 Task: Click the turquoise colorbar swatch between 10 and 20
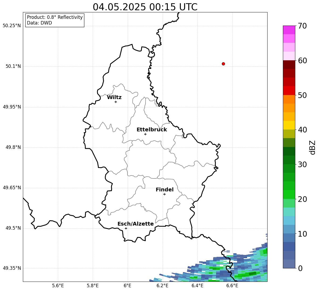click(289, 212)
